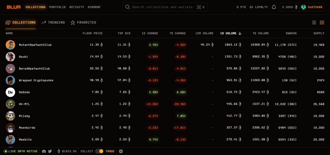Open Azuki collection name
This screenshot has width=330, height=155.
tap(23, 57)
